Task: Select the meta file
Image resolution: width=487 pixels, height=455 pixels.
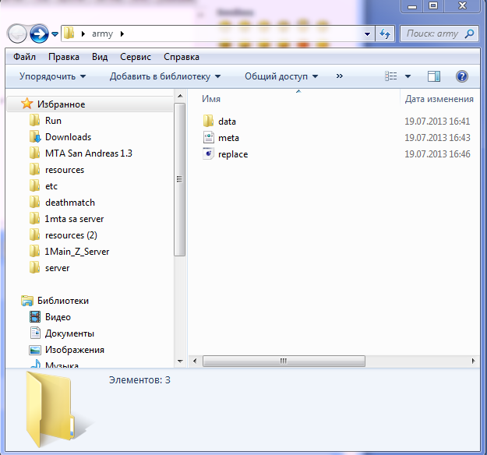Action: 228,138
